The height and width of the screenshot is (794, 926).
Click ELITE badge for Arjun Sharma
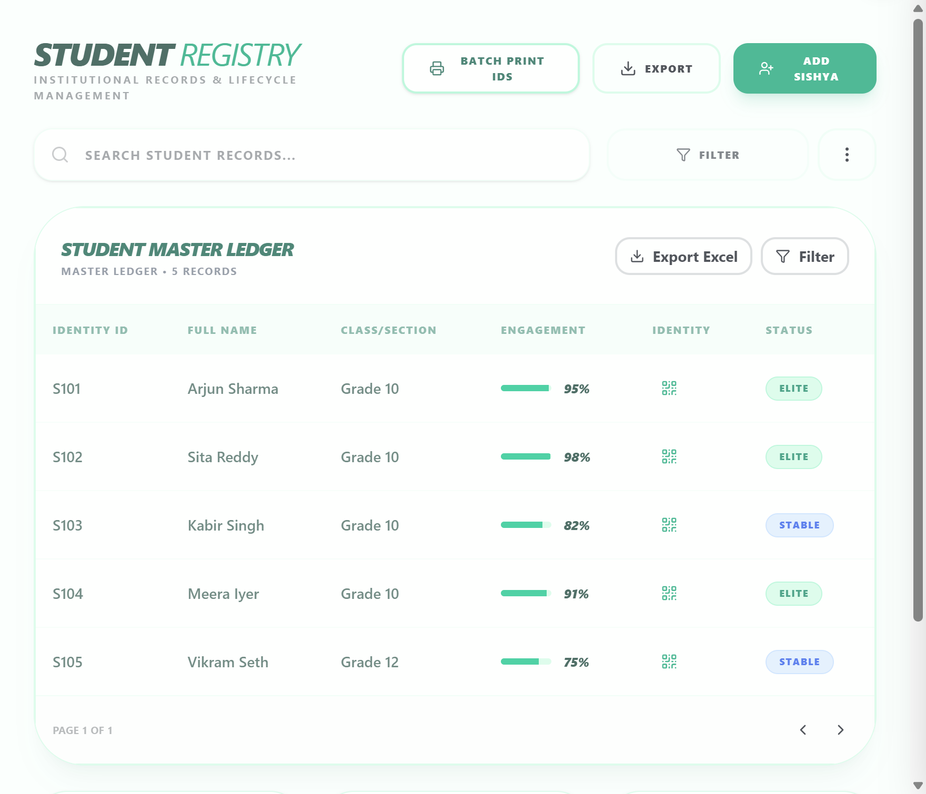pyautogui.click(x=793, y=389)
